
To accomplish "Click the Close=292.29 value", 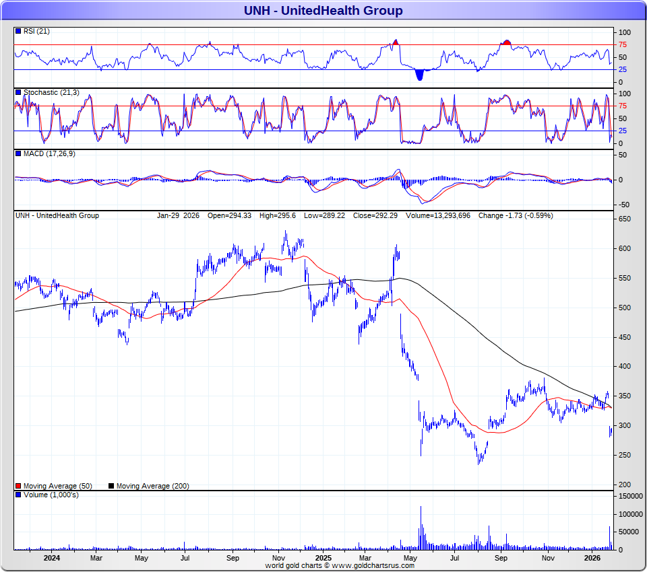I will coord(375,215).
